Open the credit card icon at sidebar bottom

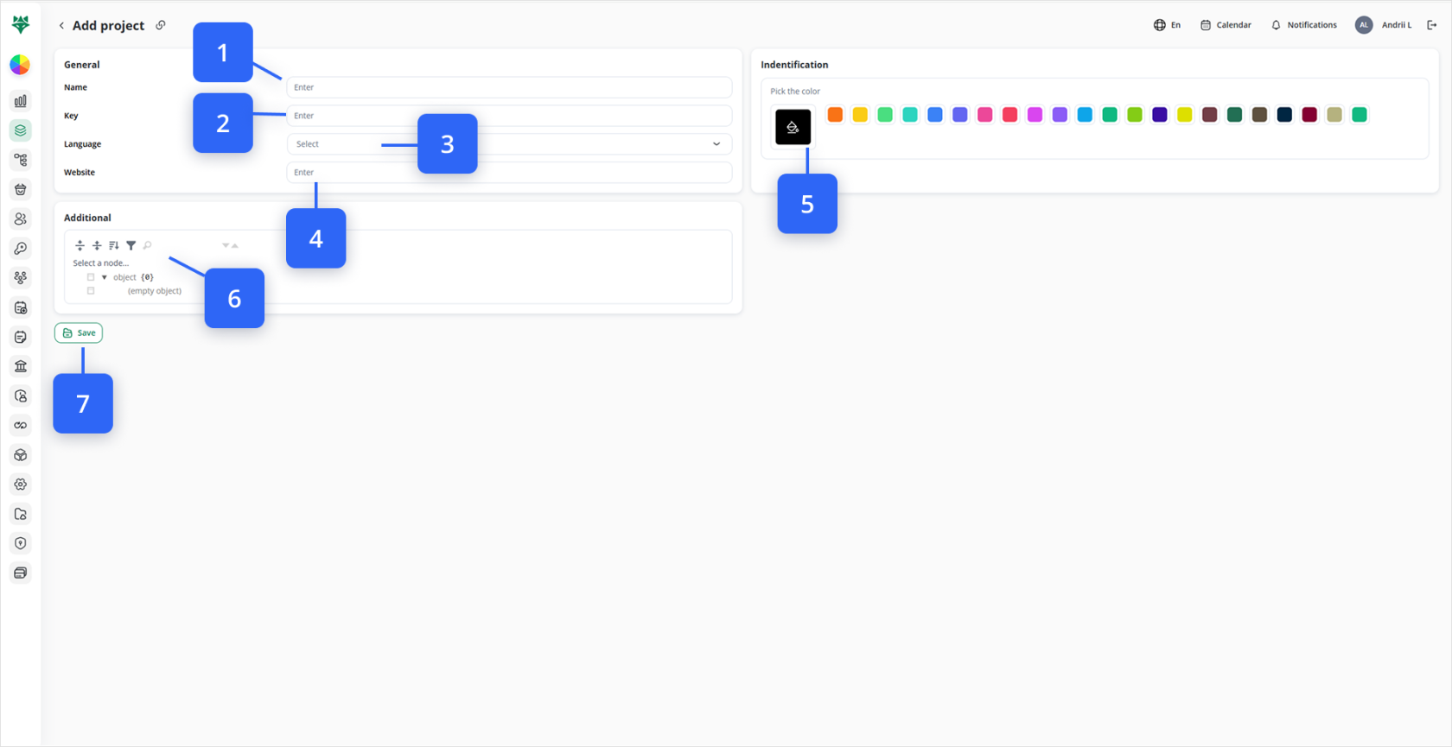click(x=21, y=573)
